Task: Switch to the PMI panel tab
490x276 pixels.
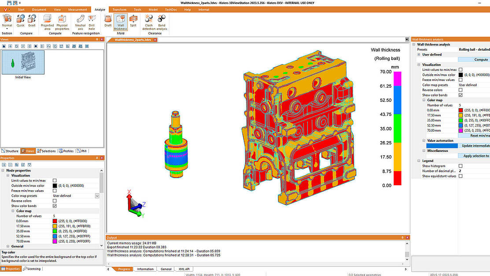Action: (x=82, y=151)
